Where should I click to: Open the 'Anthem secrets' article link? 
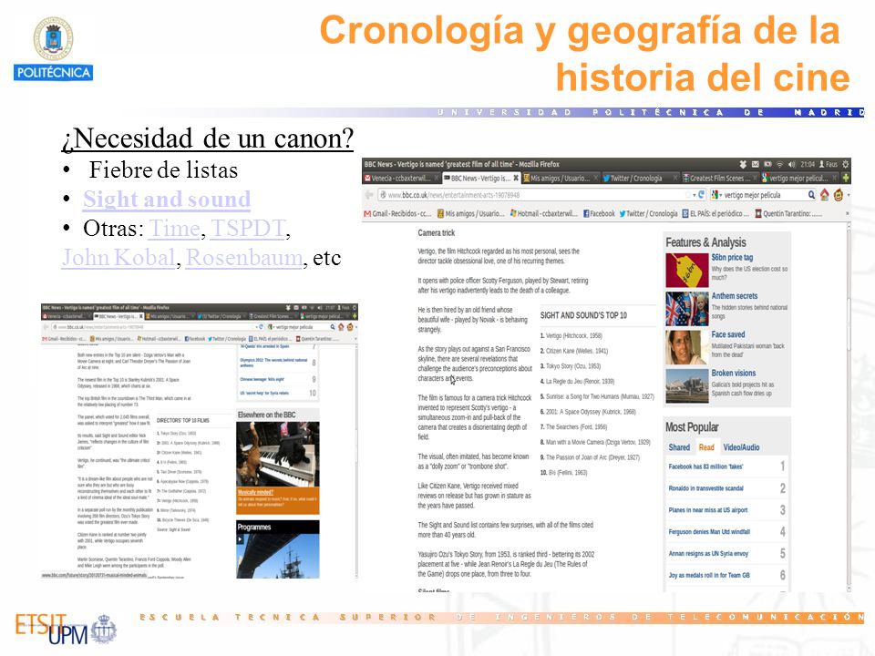[735, 296]
